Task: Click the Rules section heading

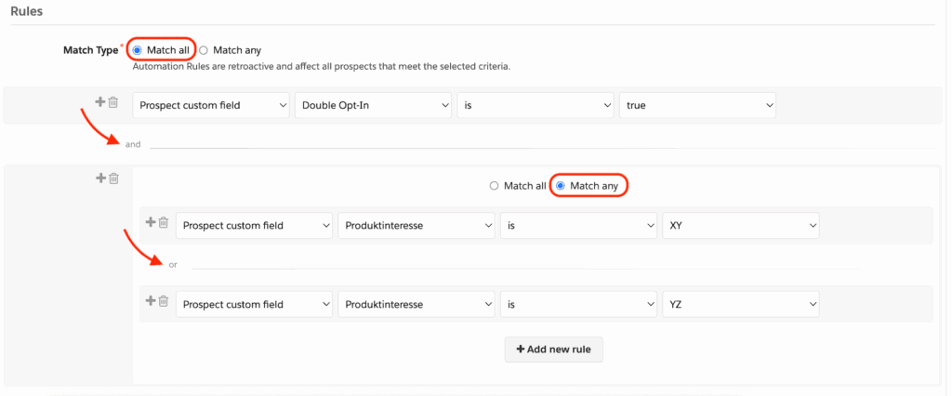Action: 27,11
